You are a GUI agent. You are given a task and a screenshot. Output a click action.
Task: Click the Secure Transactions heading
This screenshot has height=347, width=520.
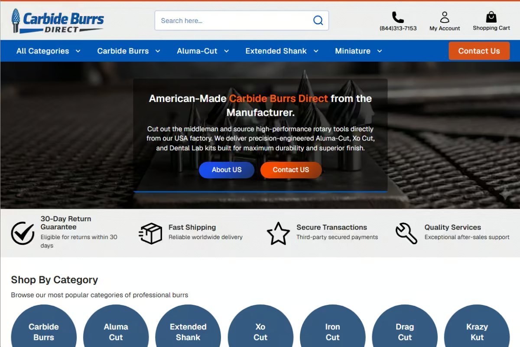pyautogui.click(x=331, y=227)
